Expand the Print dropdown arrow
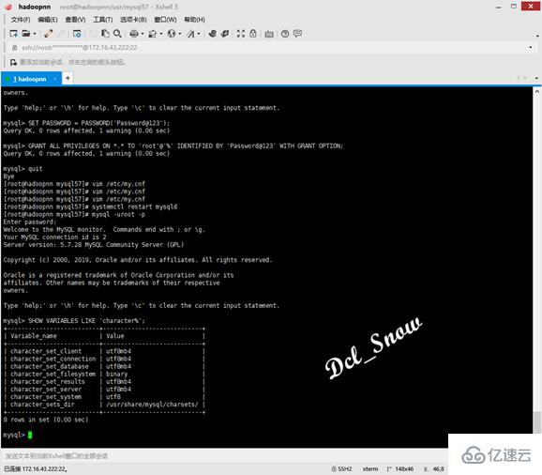The height and width of the screenshot is (475, 542). (143, 34)
